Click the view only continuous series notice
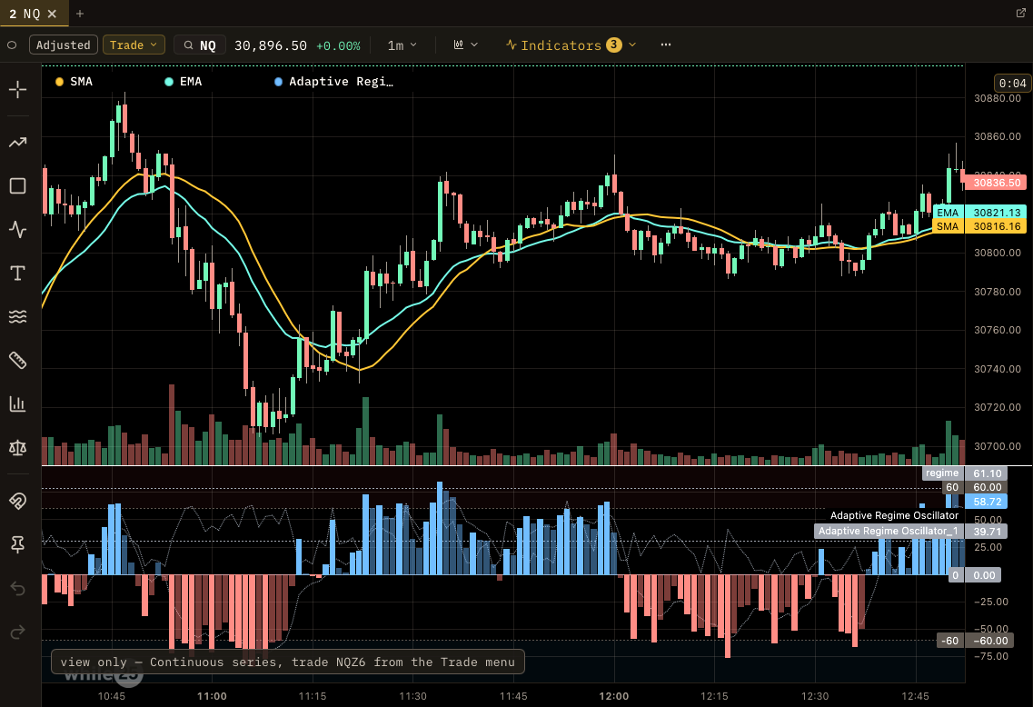The height and width of the screenshot is (707, 1033). 288,662
